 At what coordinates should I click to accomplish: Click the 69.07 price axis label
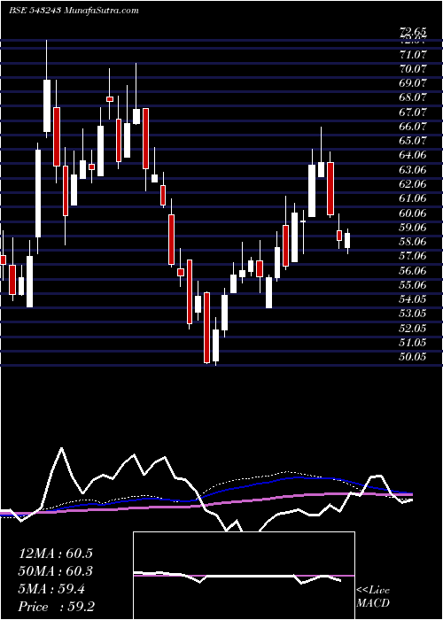coord(413,83)
